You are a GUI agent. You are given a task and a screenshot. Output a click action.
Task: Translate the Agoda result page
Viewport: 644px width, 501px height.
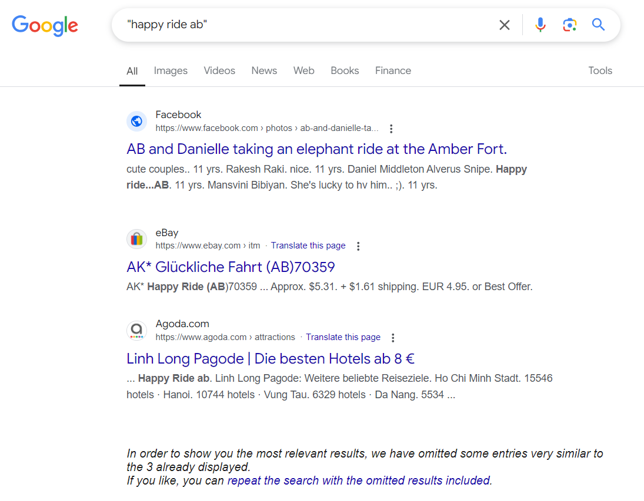(343, 337)
